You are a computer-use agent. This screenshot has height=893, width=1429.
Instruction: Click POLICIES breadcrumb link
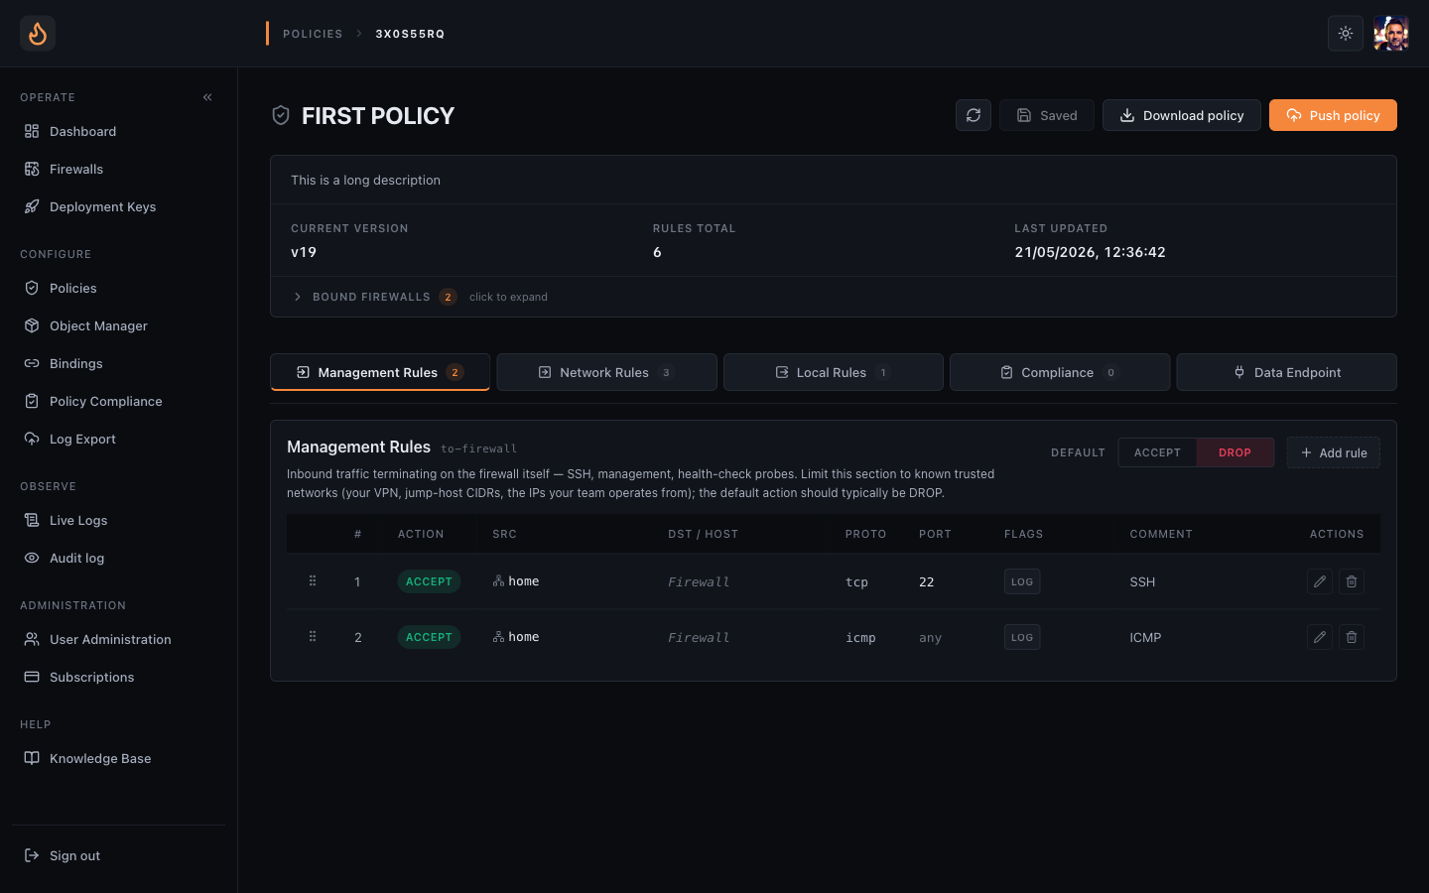pos(313,34)
